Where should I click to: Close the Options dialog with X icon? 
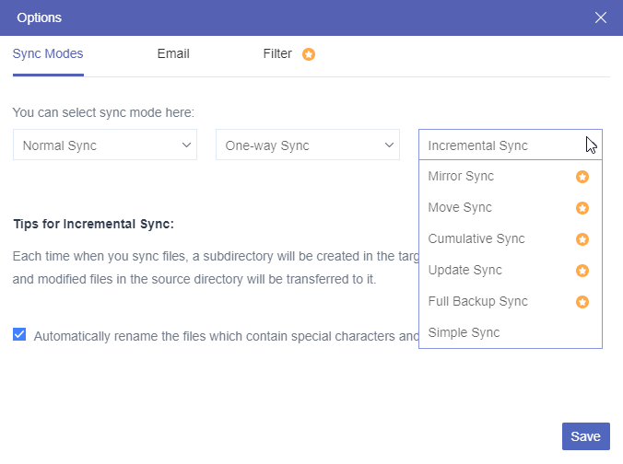point(601,17)
